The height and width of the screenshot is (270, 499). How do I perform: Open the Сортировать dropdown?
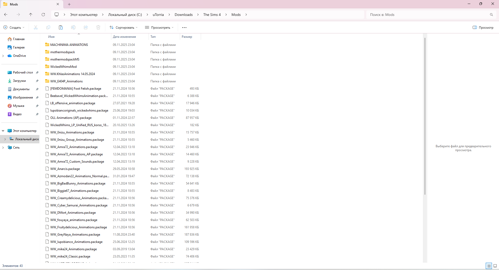click(x=123, y=27)
